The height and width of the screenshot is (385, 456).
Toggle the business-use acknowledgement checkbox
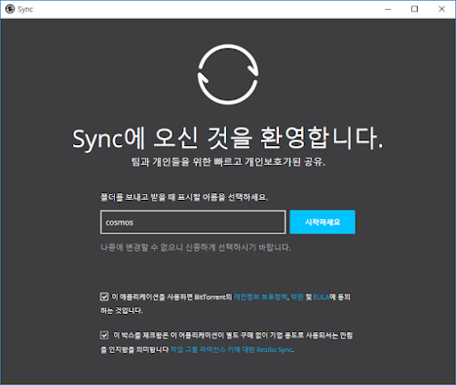click(104, 335)
